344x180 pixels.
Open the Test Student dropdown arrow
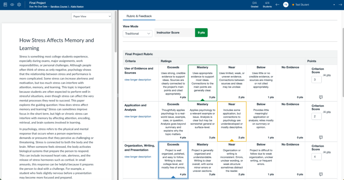pos(334,5)
